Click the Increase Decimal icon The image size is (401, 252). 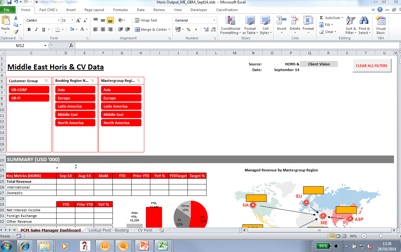tap(206, 30)
